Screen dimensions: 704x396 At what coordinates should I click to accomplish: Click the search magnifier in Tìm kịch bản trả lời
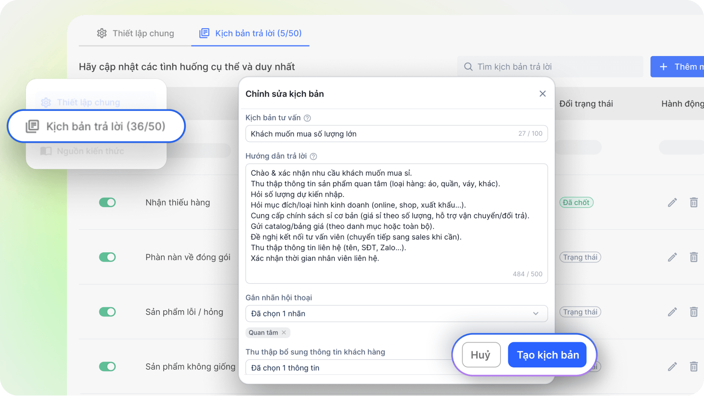(x=468, y=66)
